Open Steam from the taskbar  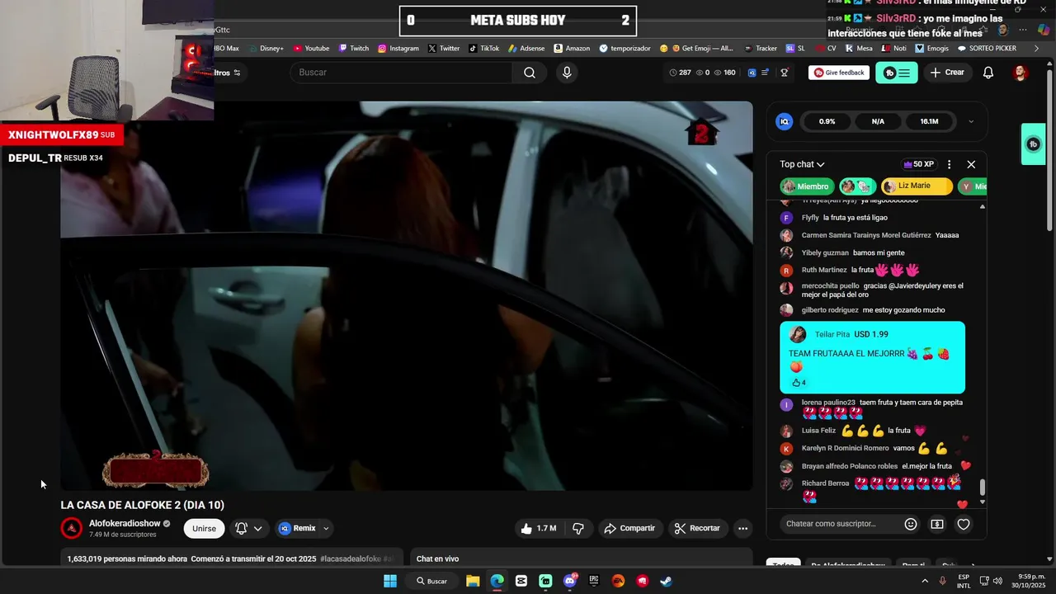(x=666, y=581)
